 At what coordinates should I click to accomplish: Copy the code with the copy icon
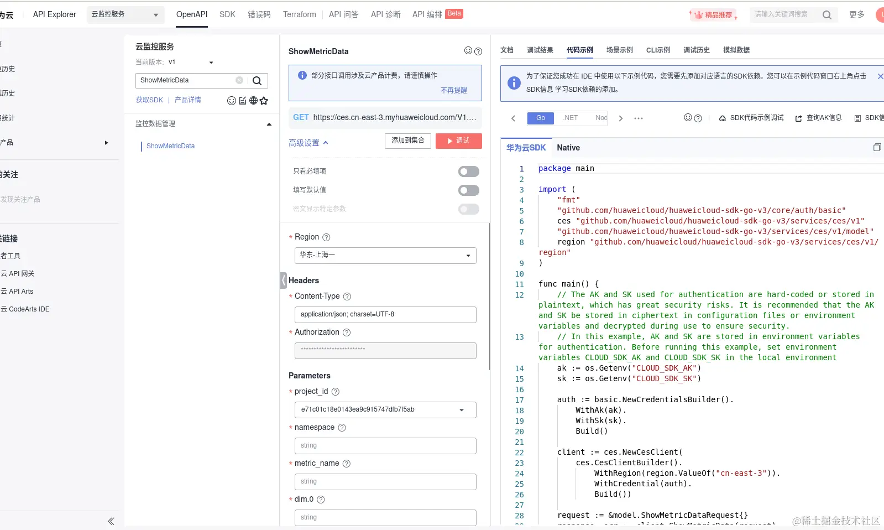click(877, 147)
